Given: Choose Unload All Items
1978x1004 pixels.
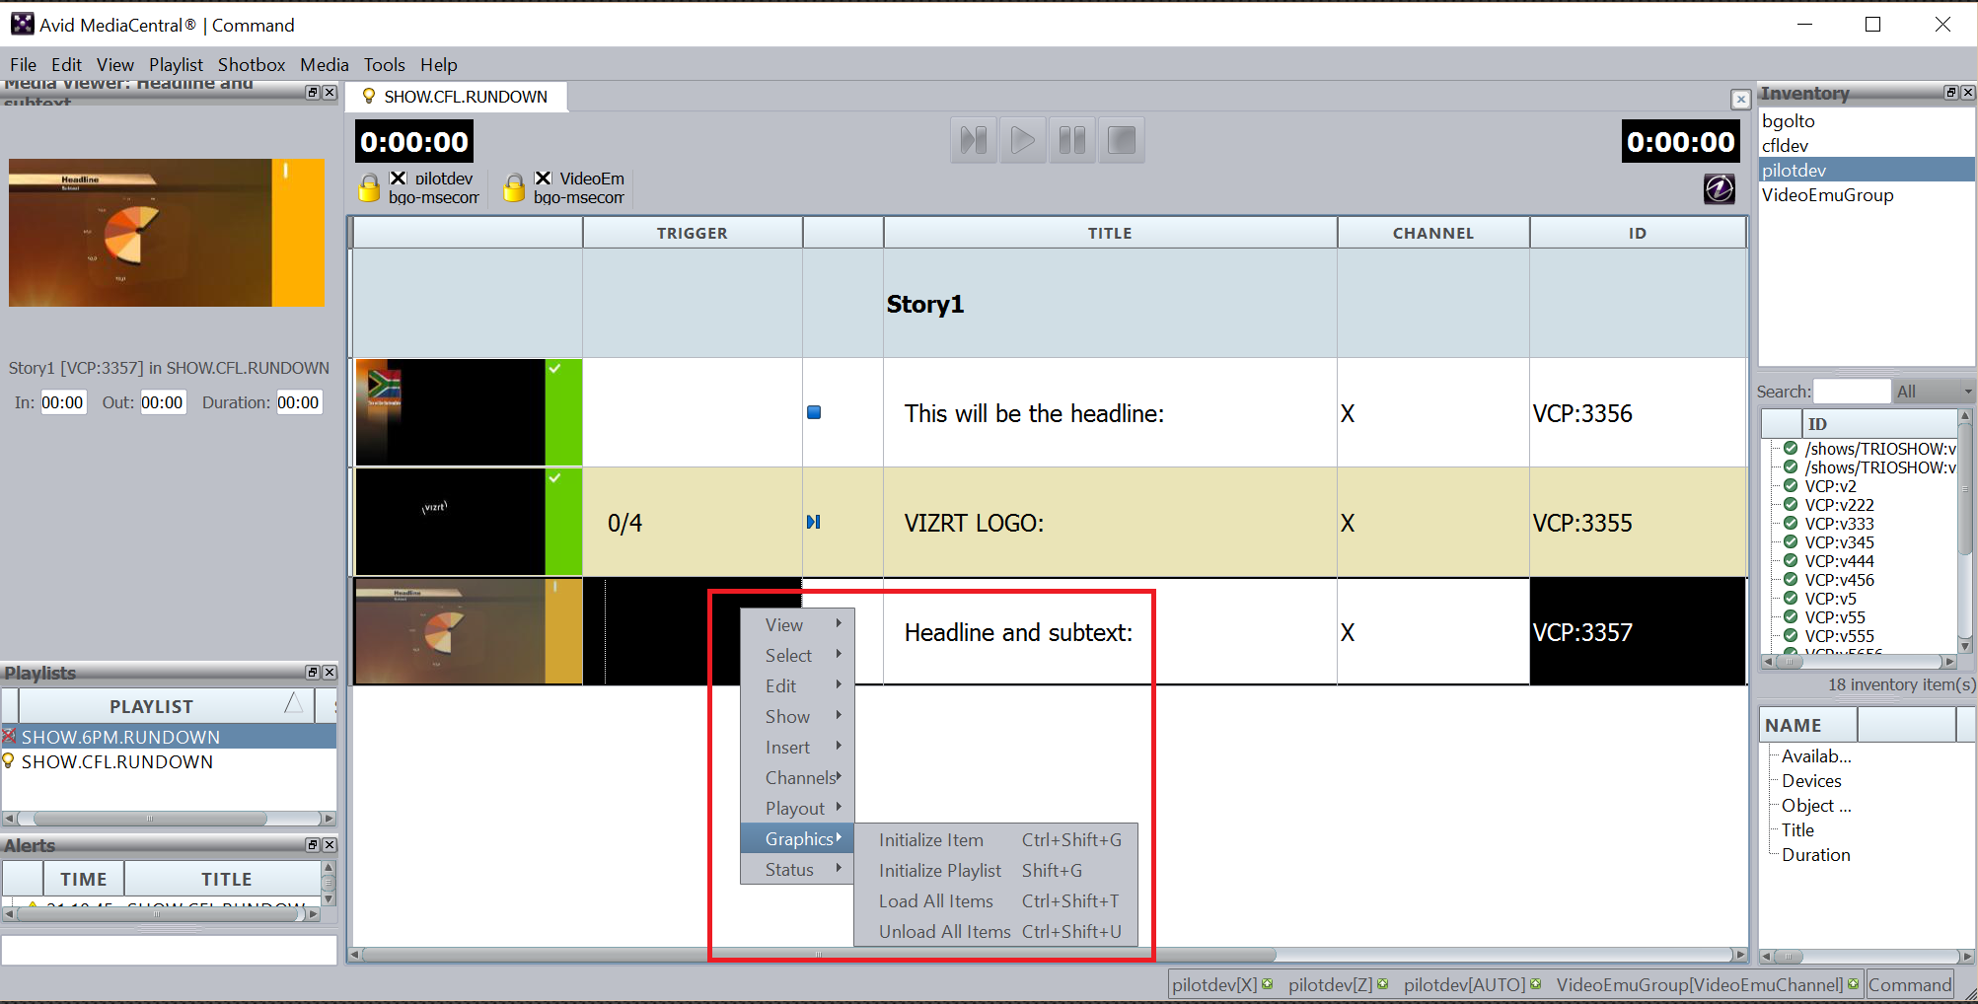Looking at the screenshot, I should [x=996, y=931].
